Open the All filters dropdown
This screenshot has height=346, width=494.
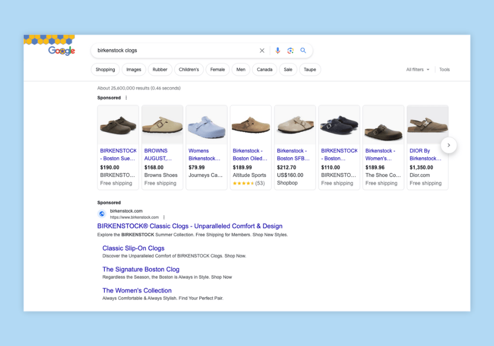(417, 69)
